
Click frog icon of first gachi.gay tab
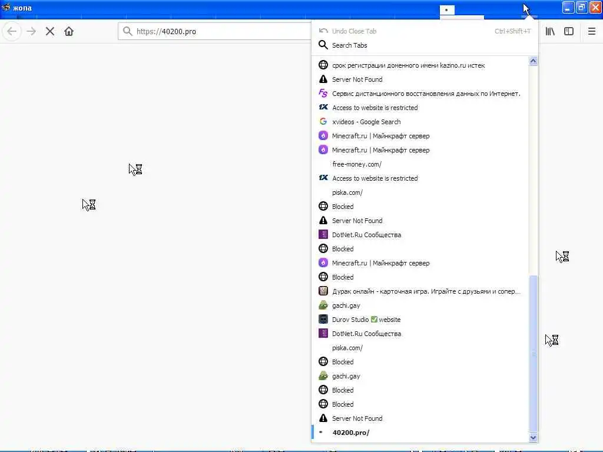coord(323,305)
